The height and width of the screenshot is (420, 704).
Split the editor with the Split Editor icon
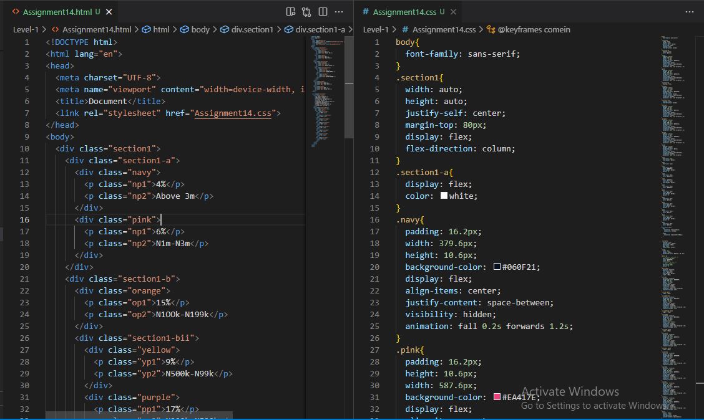click(322, 11)
